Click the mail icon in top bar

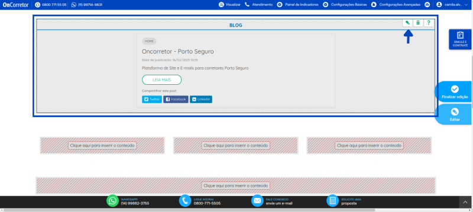point(427,5)
